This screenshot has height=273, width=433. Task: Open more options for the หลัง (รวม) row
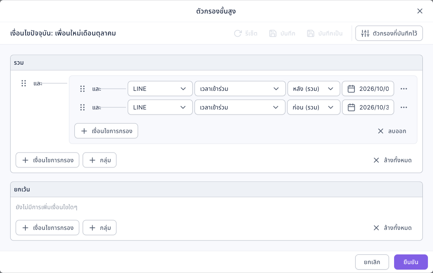coord(404,89)
